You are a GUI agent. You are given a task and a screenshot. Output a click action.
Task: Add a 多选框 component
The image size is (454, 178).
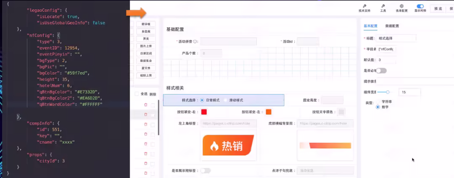(x=146, y=31)
